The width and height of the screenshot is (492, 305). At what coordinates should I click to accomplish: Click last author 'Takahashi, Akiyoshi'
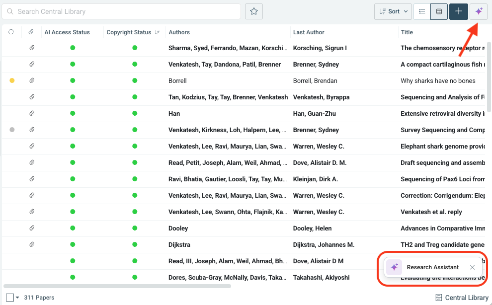321,277
